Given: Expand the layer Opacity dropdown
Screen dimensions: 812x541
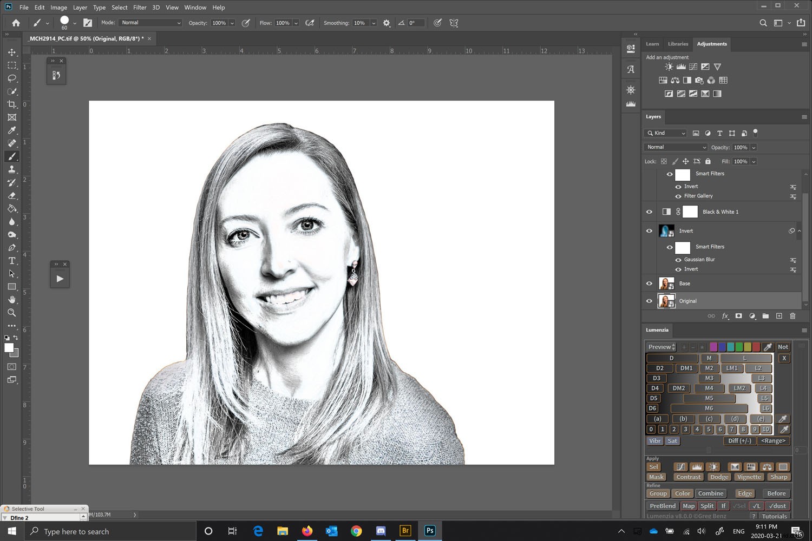Looking at the screenshot, I should coord(754,147).
